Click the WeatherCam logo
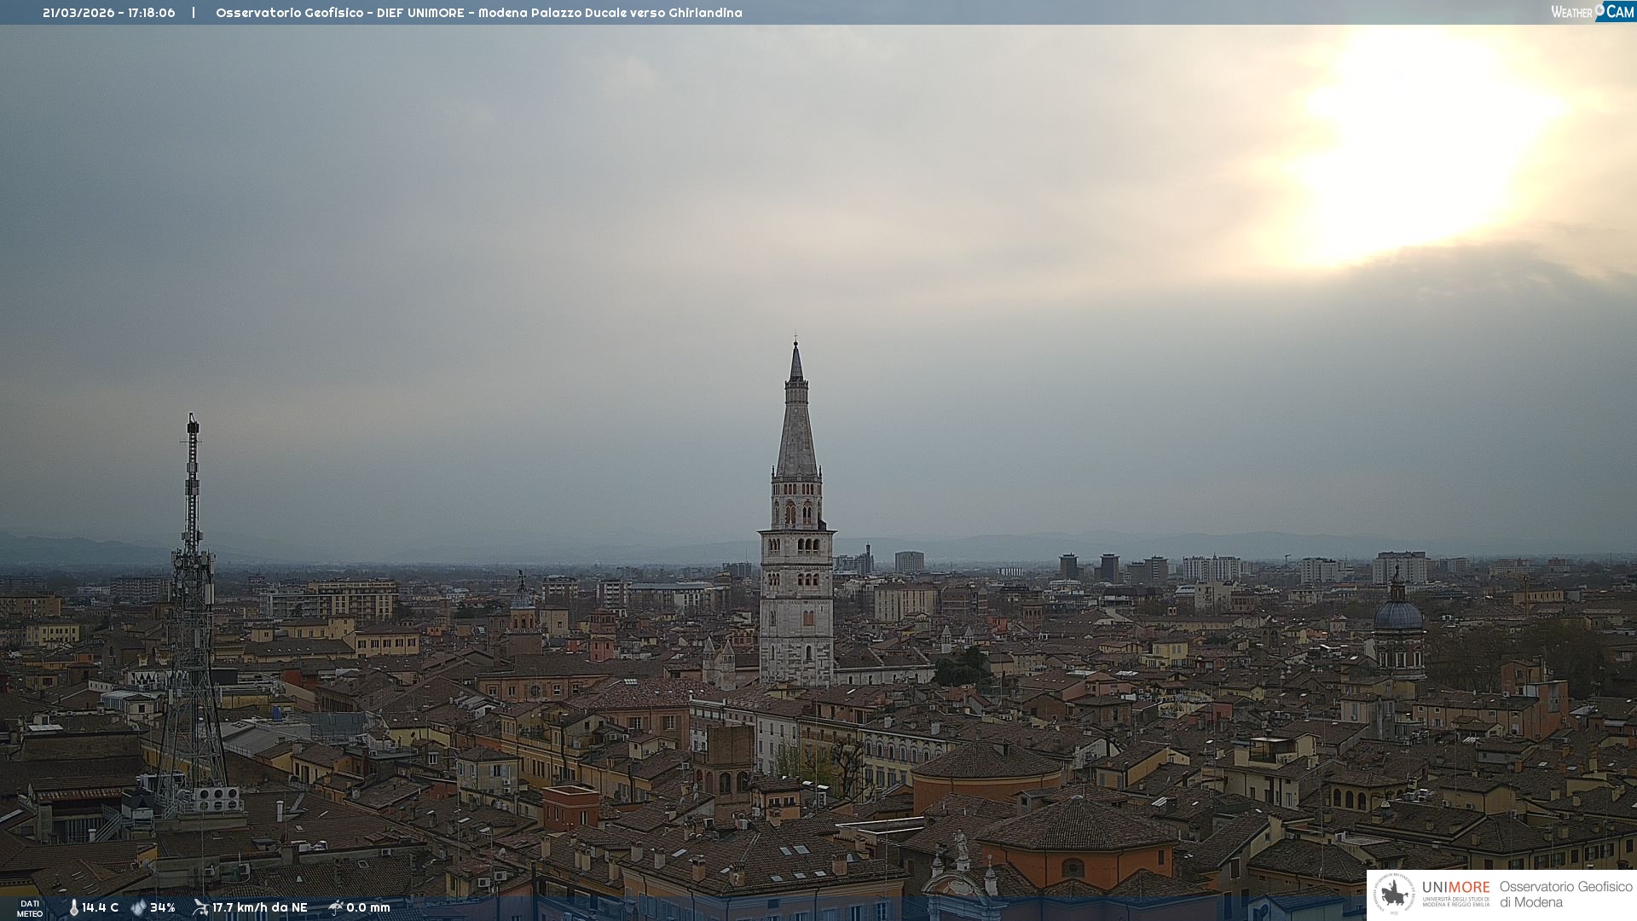 1592,12
